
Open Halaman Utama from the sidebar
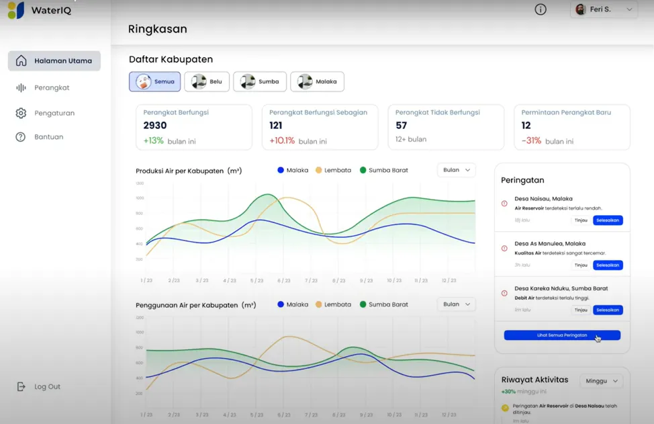pos(54,60)
